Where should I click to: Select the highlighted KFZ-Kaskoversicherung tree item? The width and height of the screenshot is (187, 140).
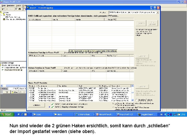(x=14, y=70)
